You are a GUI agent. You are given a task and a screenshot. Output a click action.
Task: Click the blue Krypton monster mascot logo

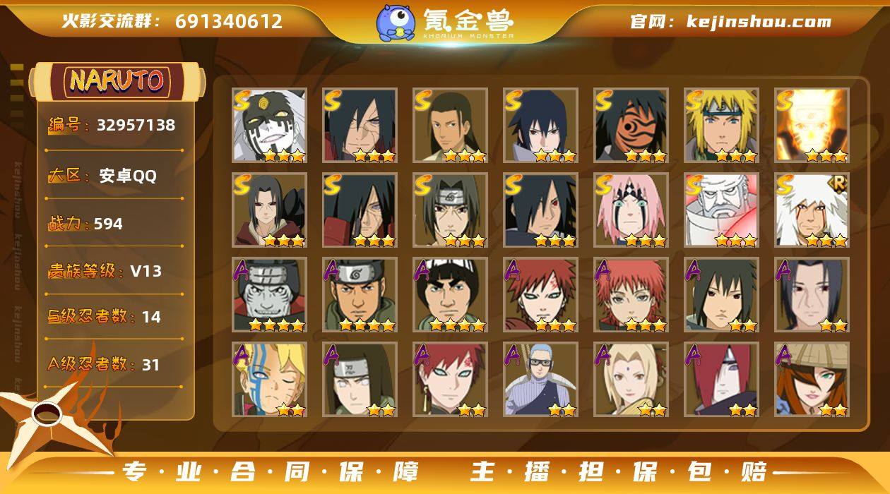[395, 23]
